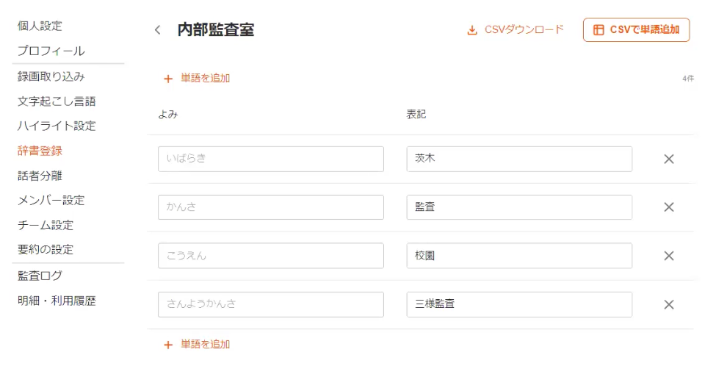Delete the 茨木 dictionary entry

668,159
